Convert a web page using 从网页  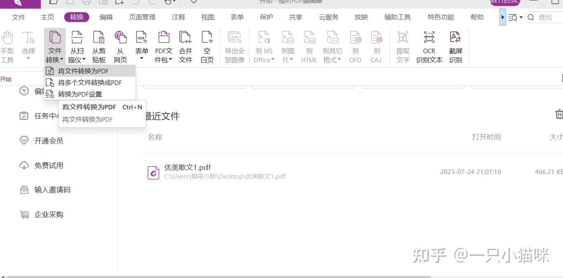click(x=120, y=45)
